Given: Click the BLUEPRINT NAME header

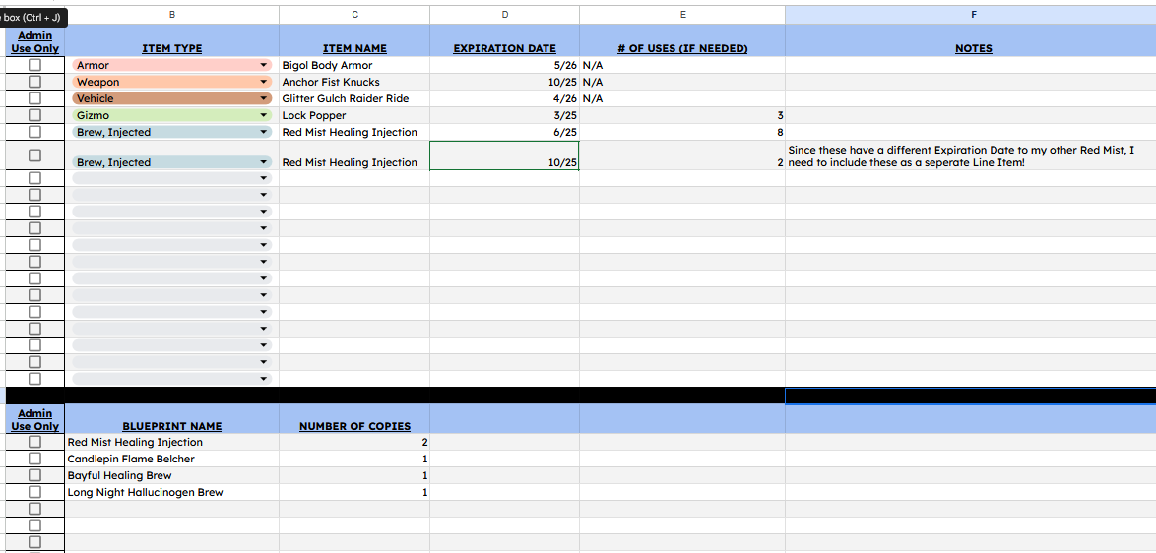Looking at the screenshot, I should (x=171, y=418).
